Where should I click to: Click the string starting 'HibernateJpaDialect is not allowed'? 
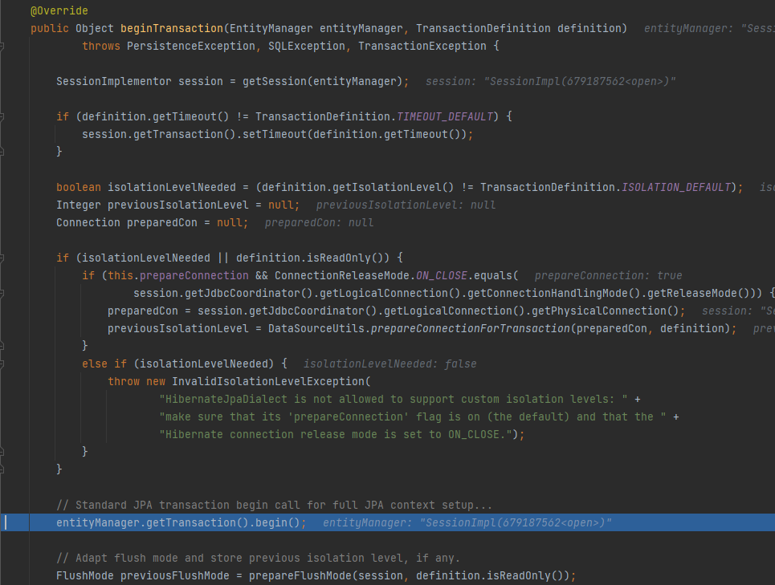point(394,400)
